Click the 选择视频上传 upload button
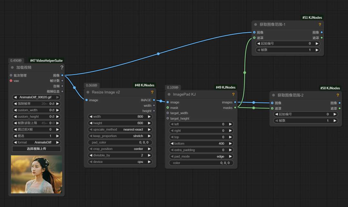 (x=36, y=149)
